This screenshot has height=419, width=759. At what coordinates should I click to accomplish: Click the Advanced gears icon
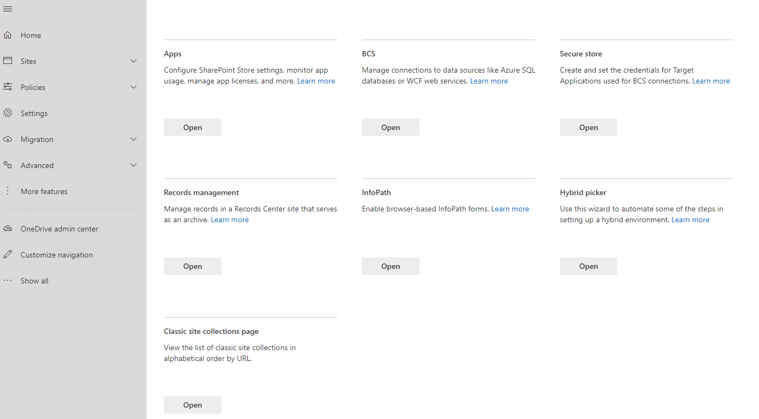coord(8,165)
